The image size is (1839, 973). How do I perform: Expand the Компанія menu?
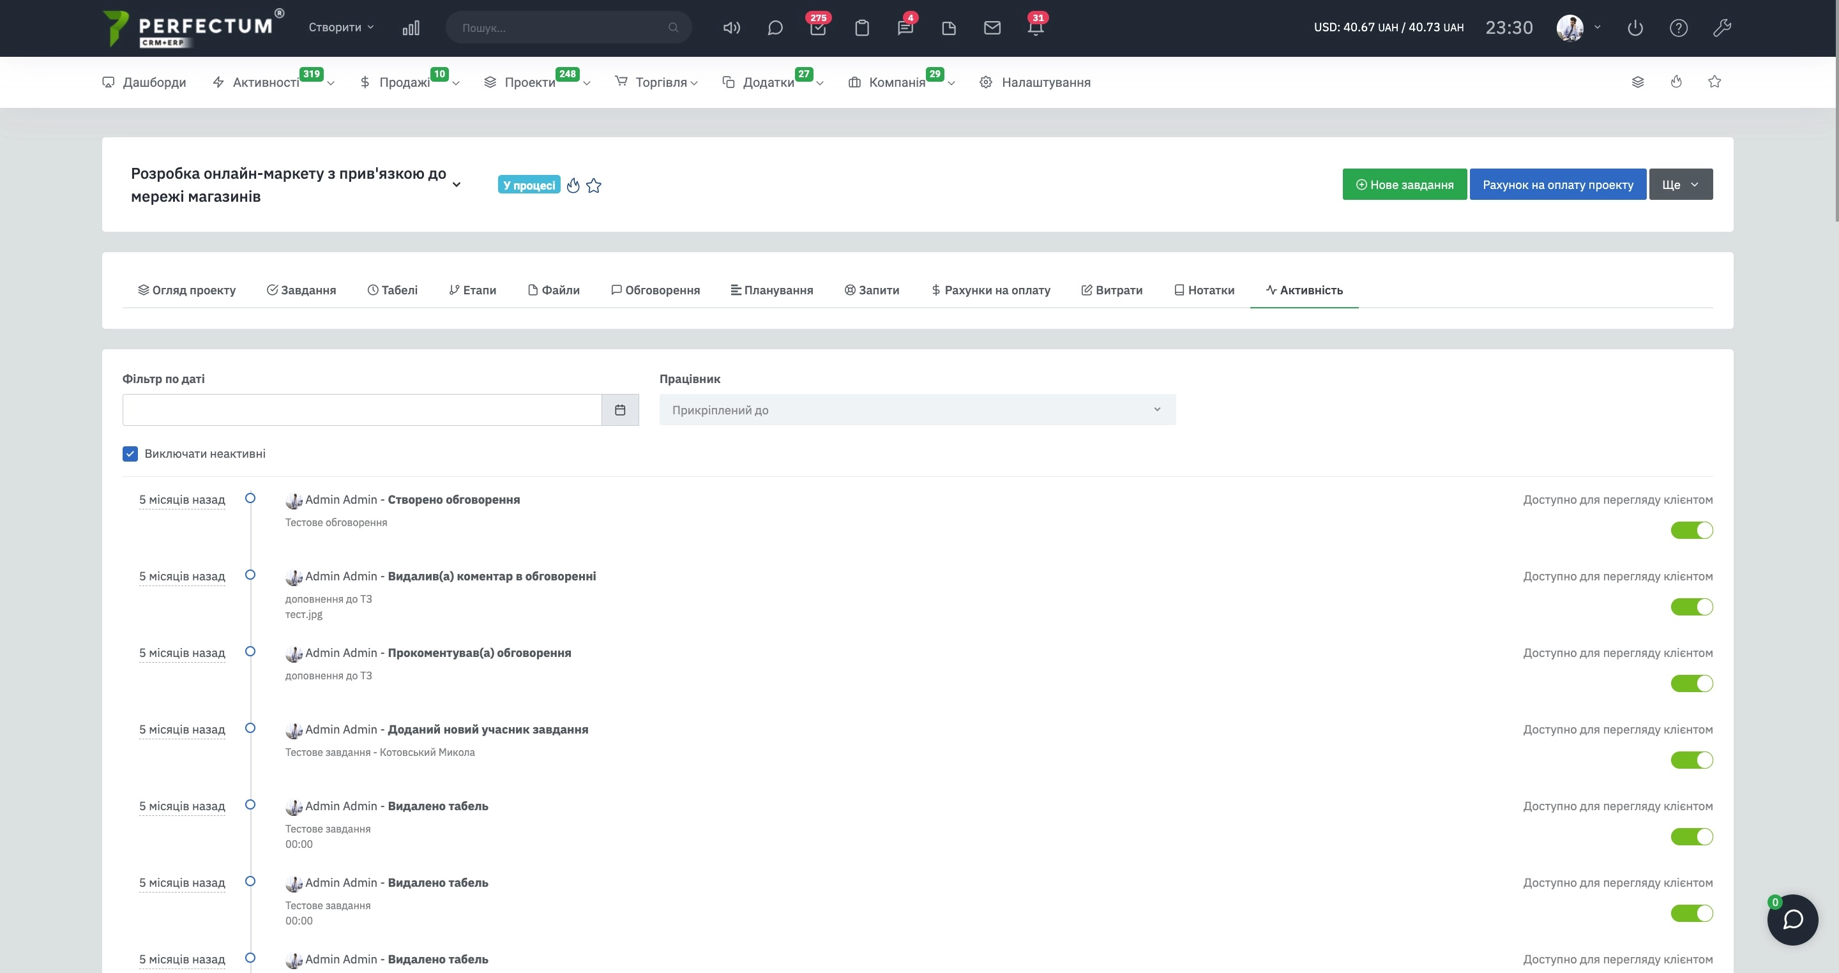pyautogui.click(x=902, y=82)
